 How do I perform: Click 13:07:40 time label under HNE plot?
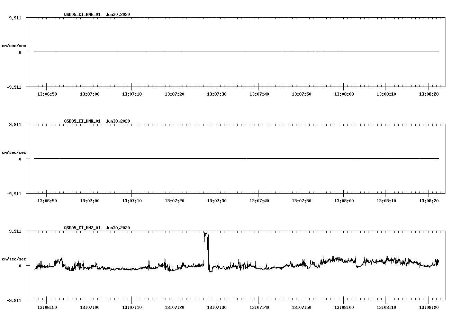click(259, 94)
